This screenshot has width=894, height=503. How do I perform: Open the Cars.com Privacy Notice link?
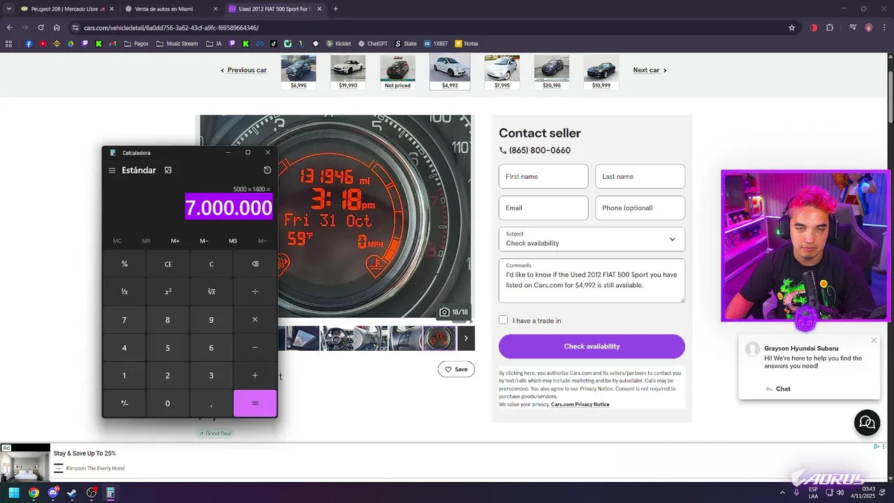[x=580, y=404]
